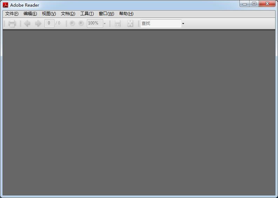Click the page number input field
Viewport: 278px width, 198px height.
49,23
